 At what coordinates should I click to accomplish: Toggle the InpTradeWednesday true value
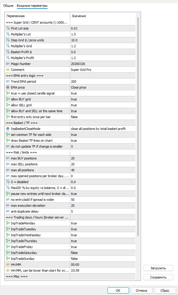click(x=103, y=235)
